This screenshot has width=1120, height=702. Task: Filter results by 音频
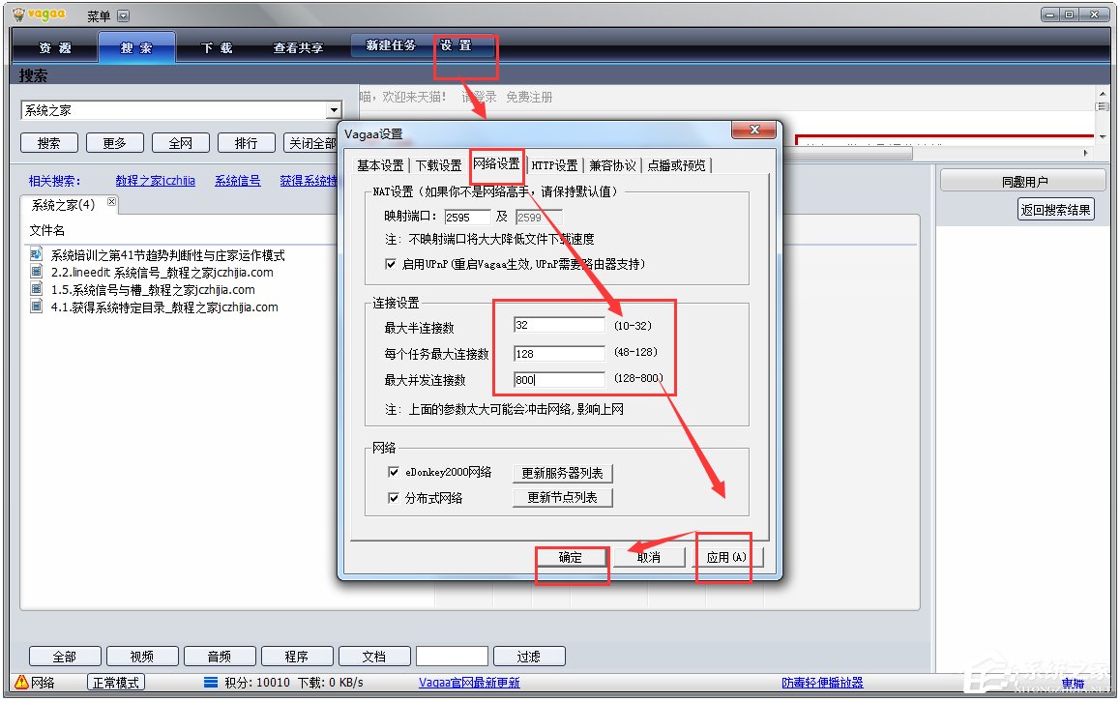click(220, 657)
